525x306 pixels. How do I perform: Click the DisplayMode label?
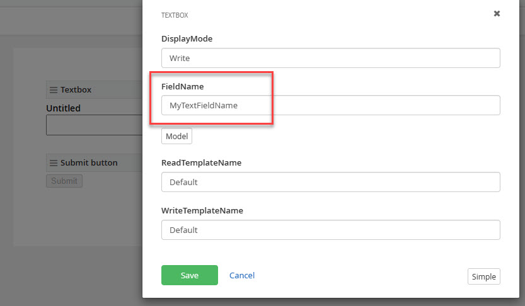(187, 39)
